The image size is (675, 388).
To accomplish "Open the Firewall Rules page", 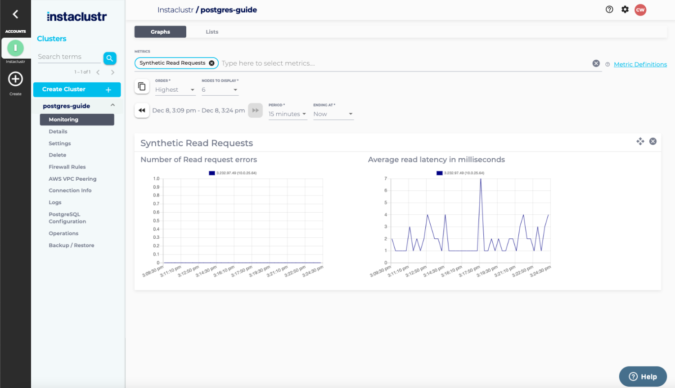I will (67, 167).
